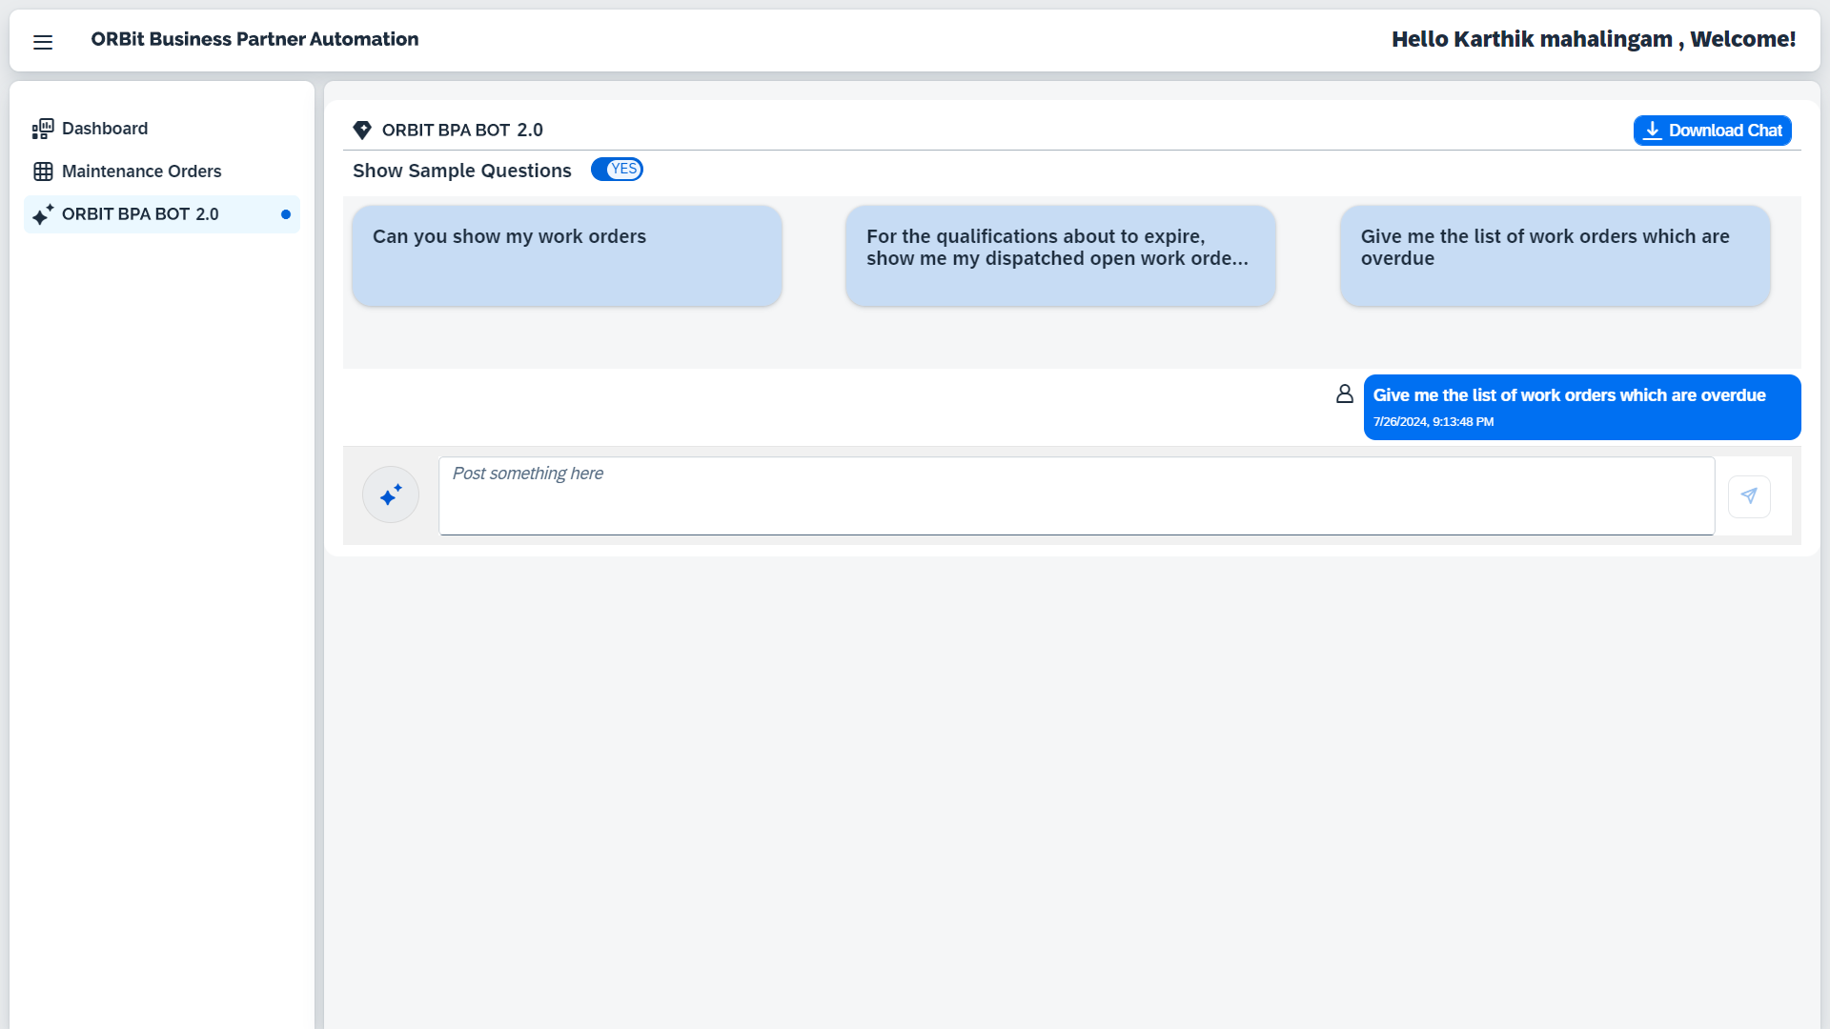The image size is (1830, 1029).
Task: Click the sparkle icon beside ORBIT BPA BOT 2.0
Action: tap(42, 214)
